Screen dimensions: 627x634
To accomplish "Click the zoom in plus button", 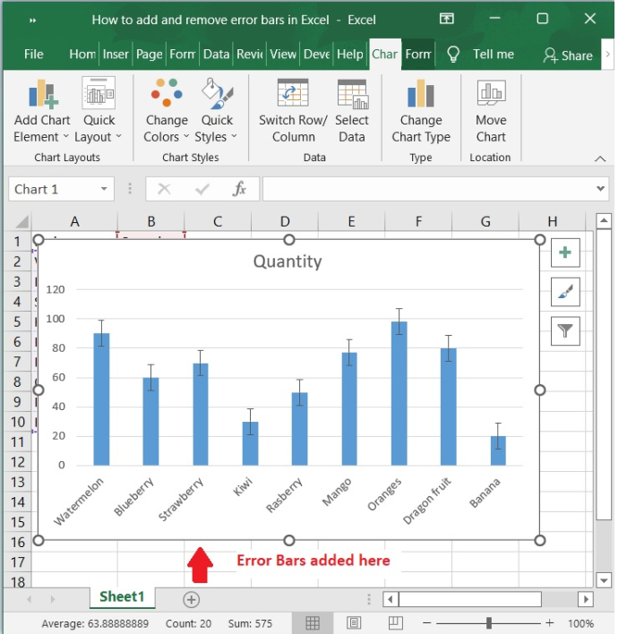I will (x=549, y=623).
